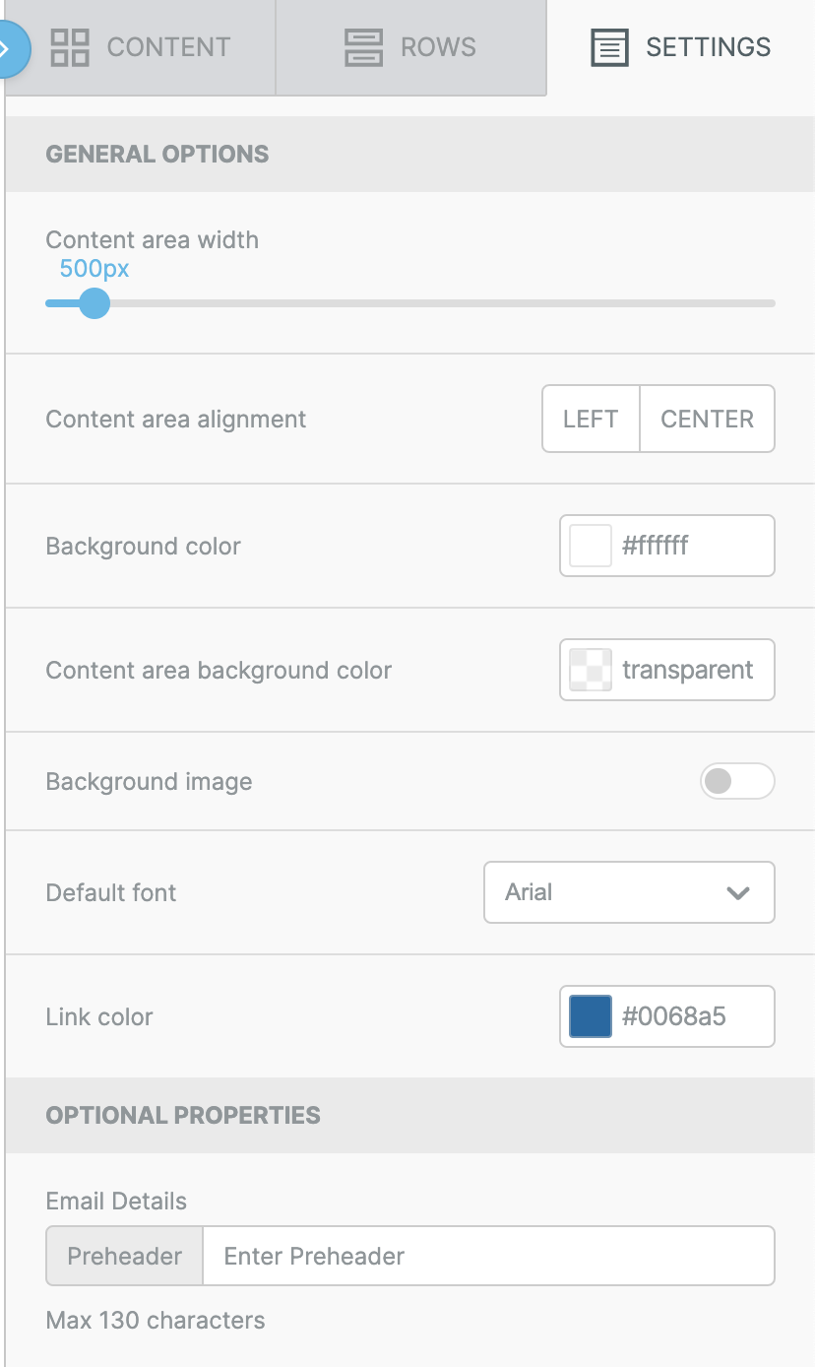Click the transparent checkered color swatch

click(591, 670)
